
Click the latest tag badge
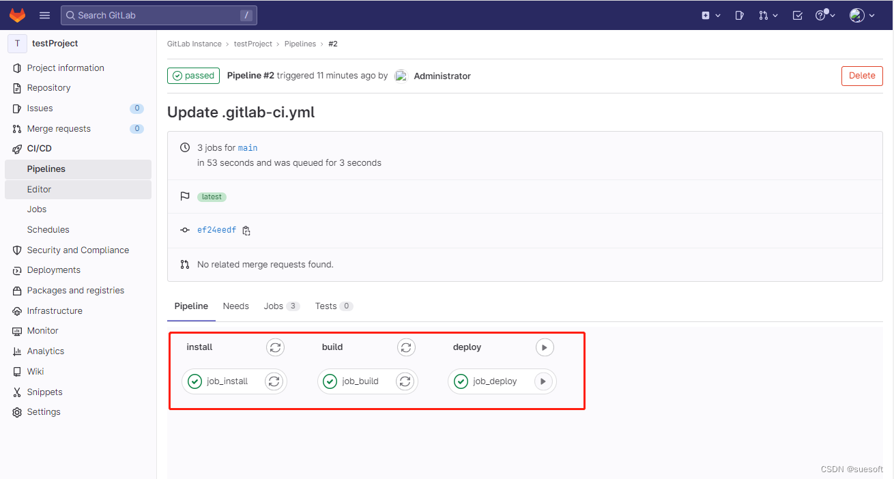tap(212, 197)
